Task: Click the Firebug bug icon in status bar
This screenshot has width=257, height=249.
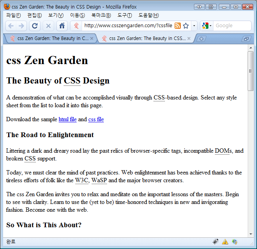Action: (215, 242)
